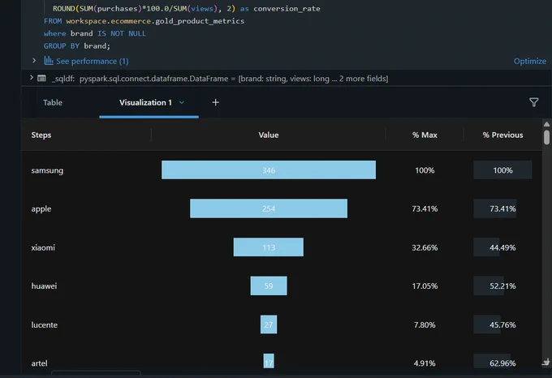Click the 17.05% Max value for huawei
552x378 pixels.
[x=425, y=286]
